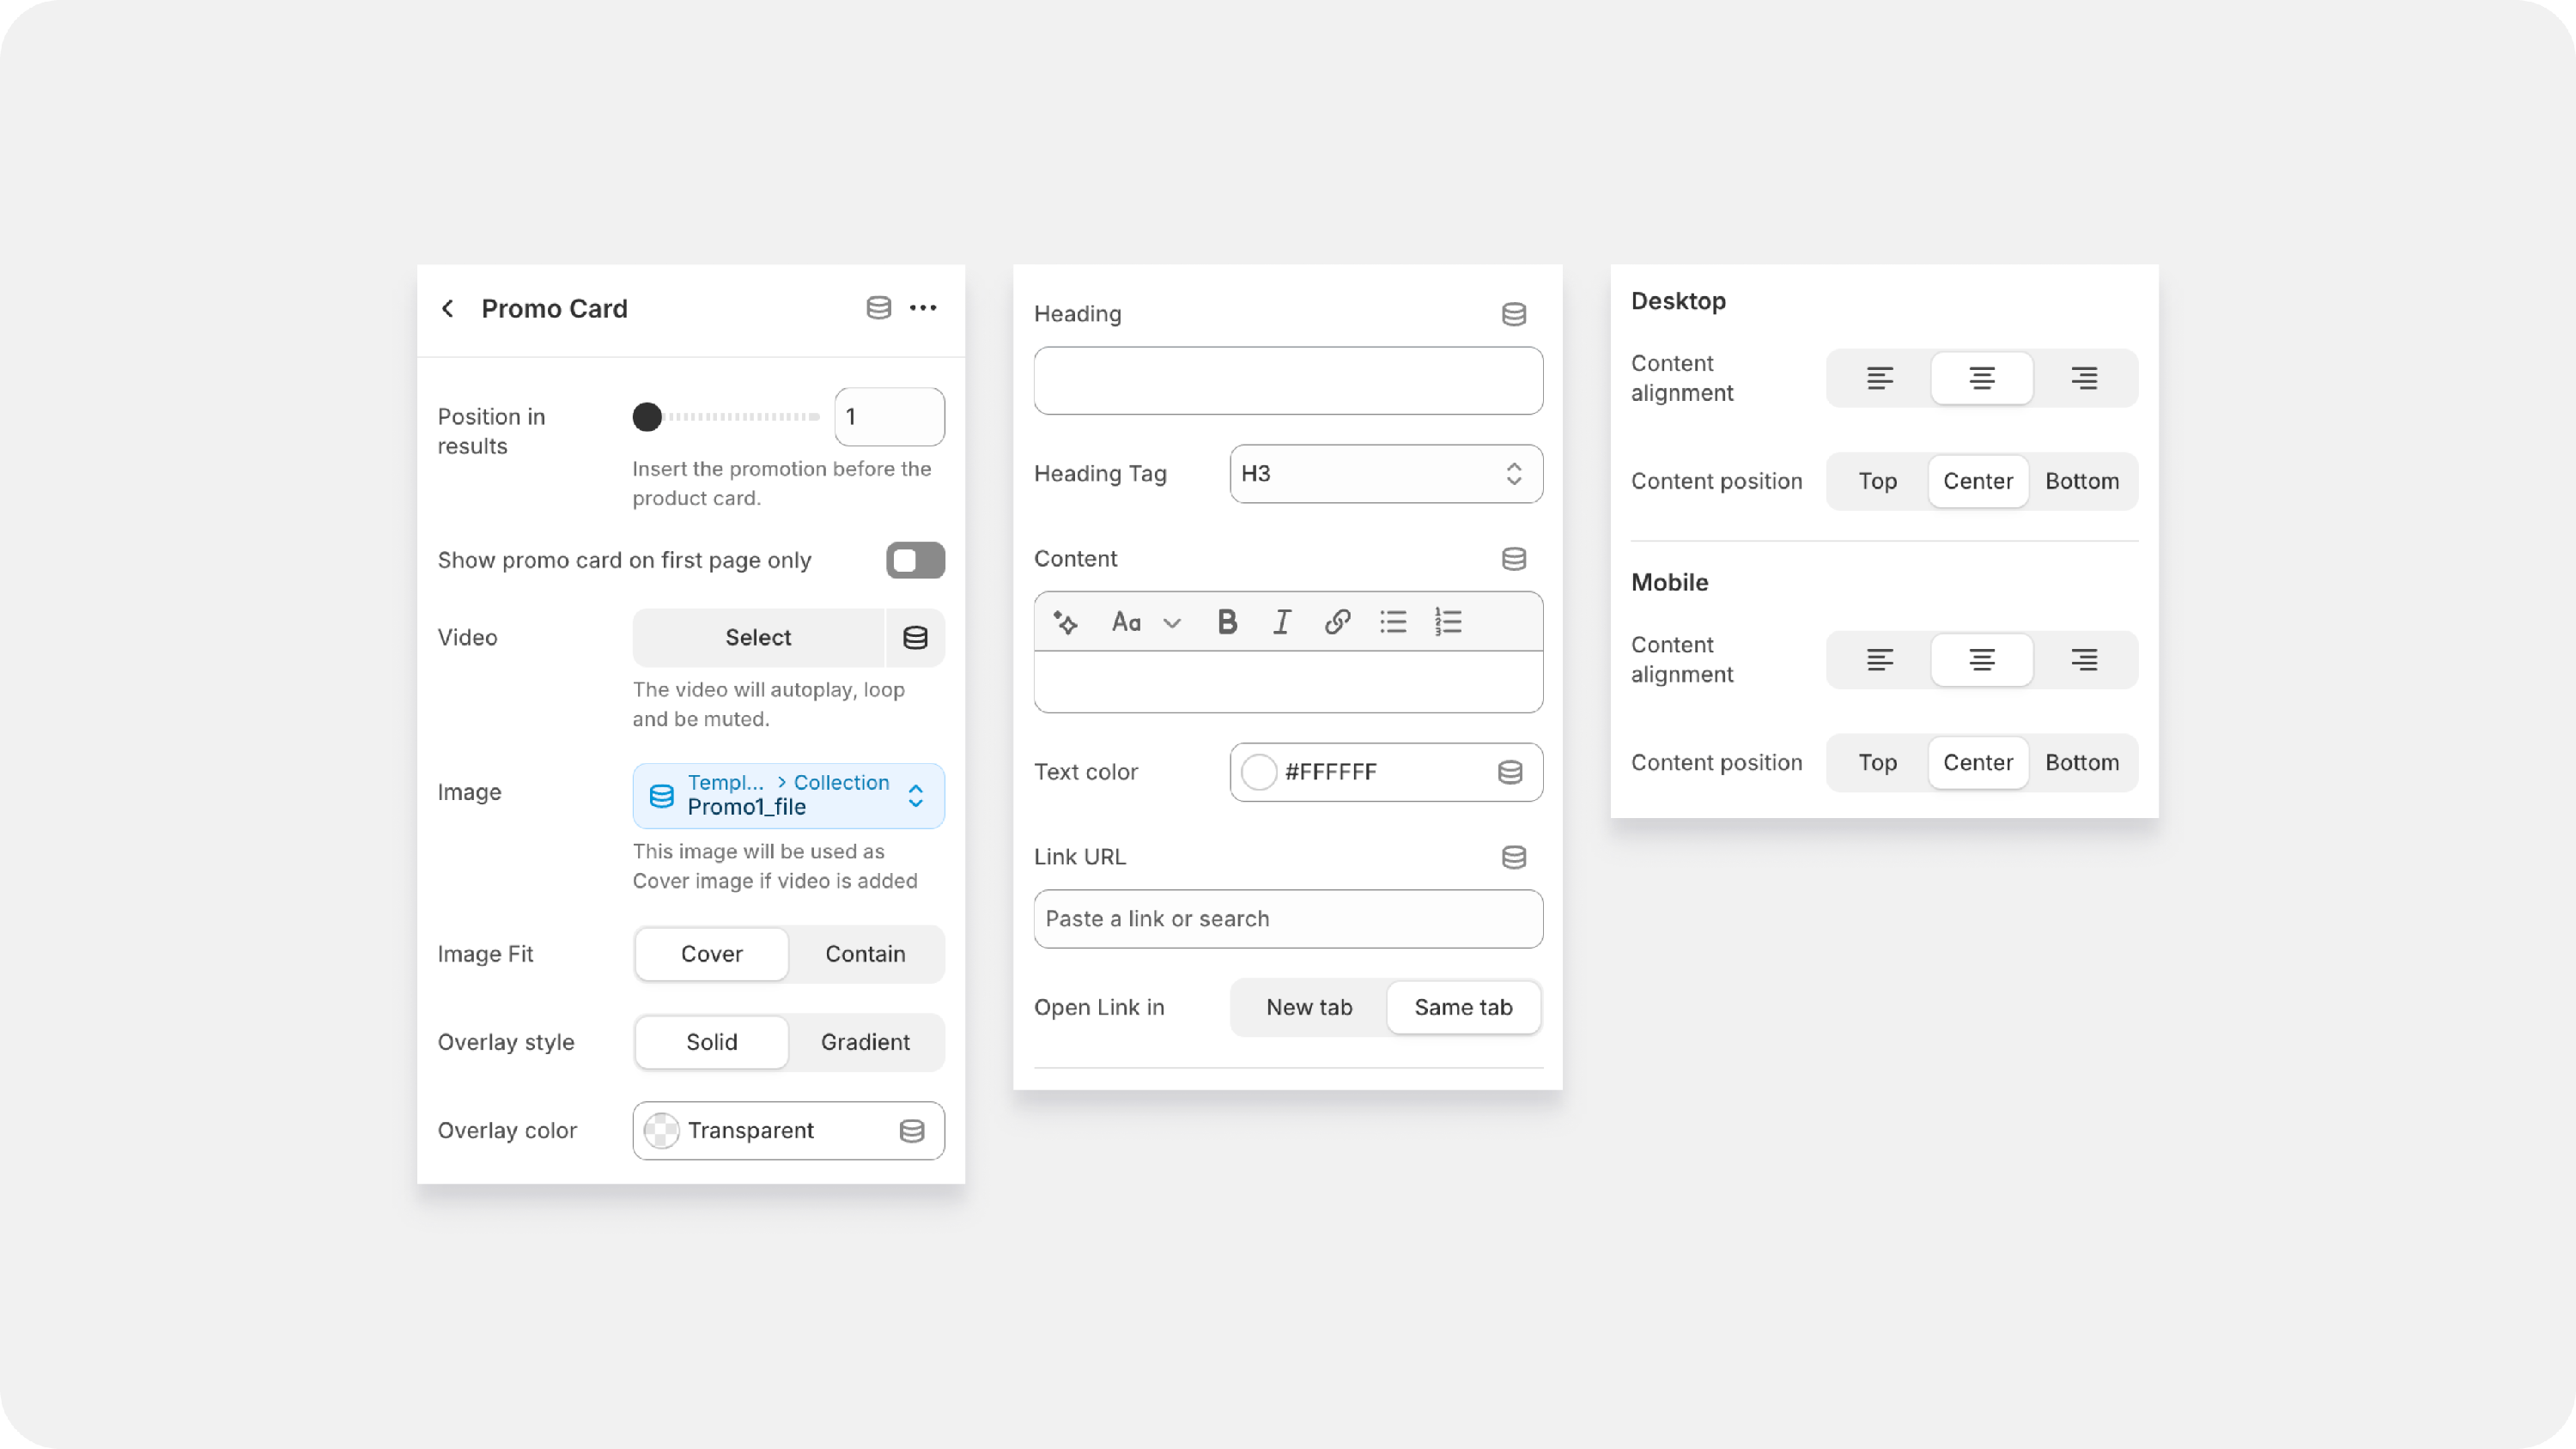Click the dynamic source icon next to Heading

tap(1513, 314)
